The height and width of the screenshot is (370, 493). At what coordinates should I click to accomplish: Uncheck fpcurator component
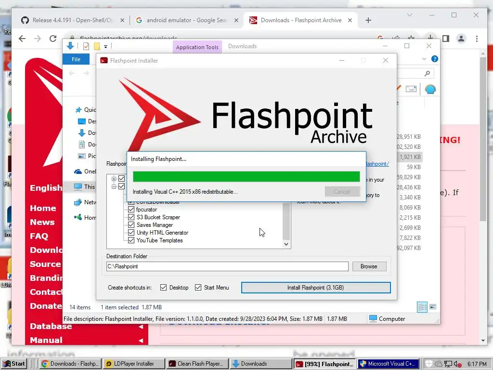point(131,210)
